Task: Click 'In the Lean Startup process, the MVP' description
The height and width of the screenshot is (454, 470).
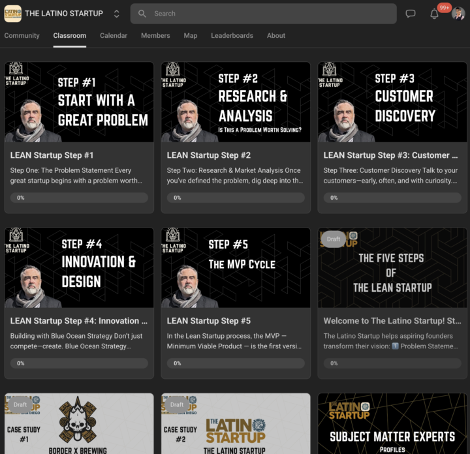Action: (234, 341)
